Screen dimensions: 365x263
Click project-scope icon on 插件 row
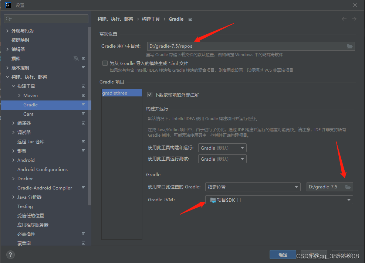point(83,58)
